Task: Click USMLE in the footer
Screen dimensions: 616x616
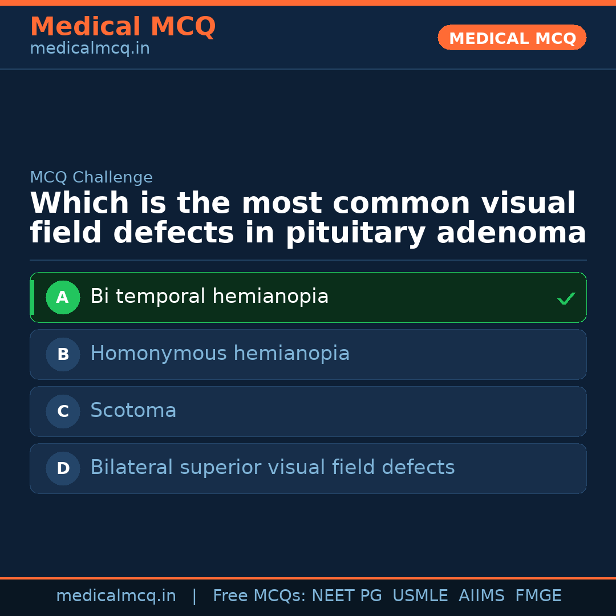Action: pyautogui.click(x=420, y=596)
